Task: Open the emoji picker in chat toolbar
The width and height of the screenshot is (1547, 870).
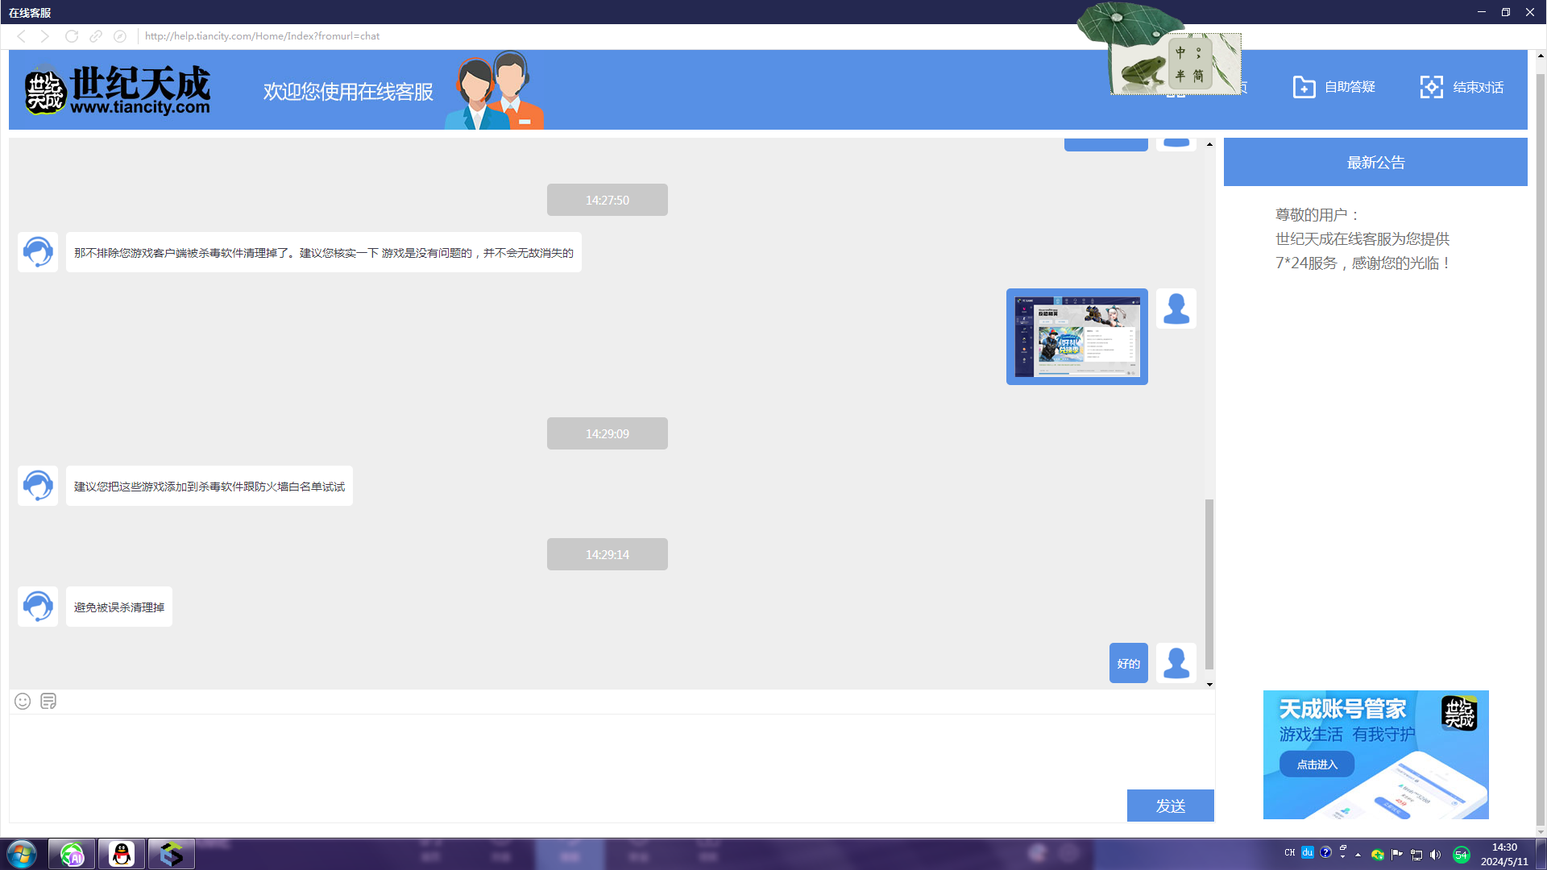Action: [x=23, y=701]
